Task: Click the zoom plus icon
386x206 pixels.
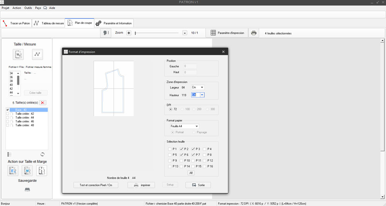Action: point(129,33)
